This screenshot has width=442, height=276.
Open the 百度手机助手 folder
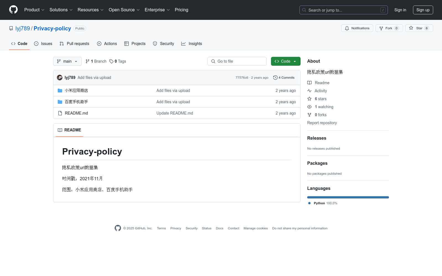point(77,102)
